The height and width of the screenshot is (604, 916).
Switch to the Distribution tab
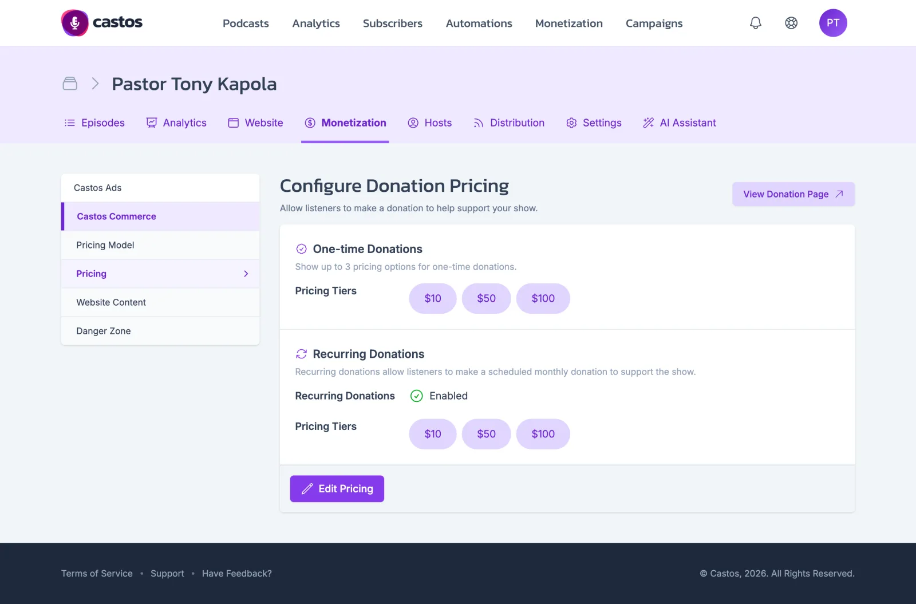[x=509, y=123]
